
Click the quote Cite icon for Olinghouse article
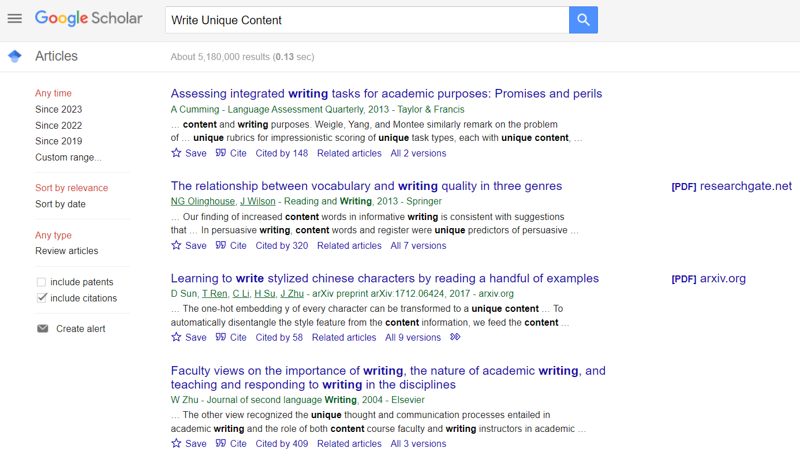pos(220,245)
